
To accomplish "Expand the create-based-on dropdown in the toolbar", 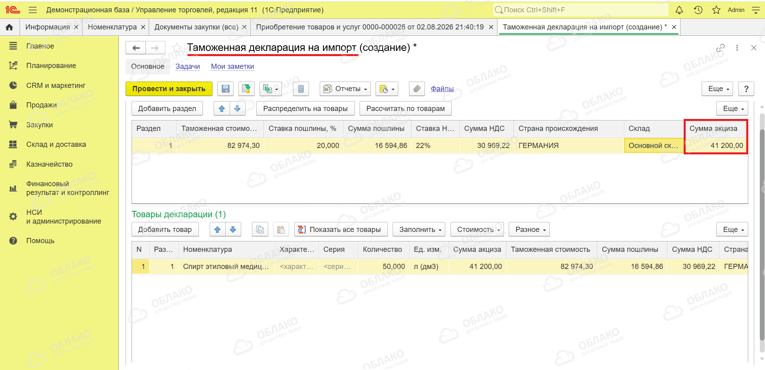I will click(271, 89).
